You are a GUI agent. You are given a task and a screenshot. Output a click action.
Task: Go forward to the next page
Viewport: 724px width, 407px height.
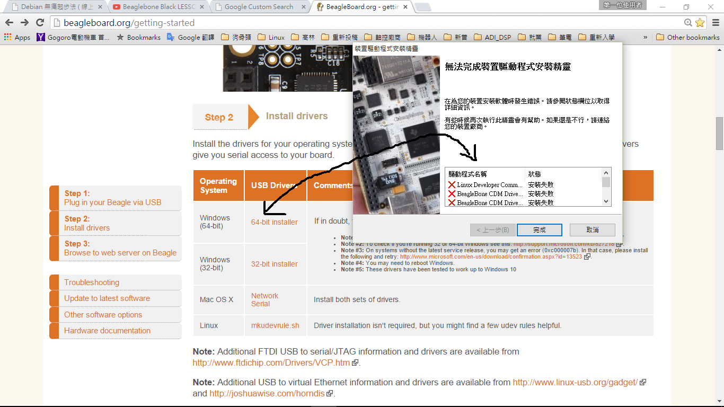pos(24,22)
